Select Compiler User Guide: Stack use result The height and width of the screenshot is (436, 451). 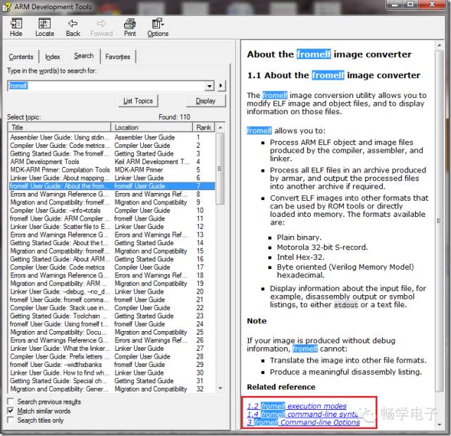(x=111, y=308)
